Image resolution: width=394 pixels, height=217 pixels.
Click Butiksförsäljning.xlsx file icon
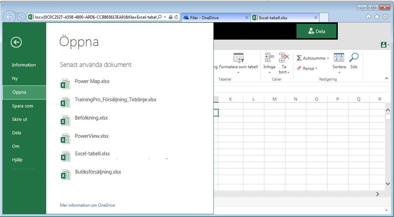(x=65, y=175)
